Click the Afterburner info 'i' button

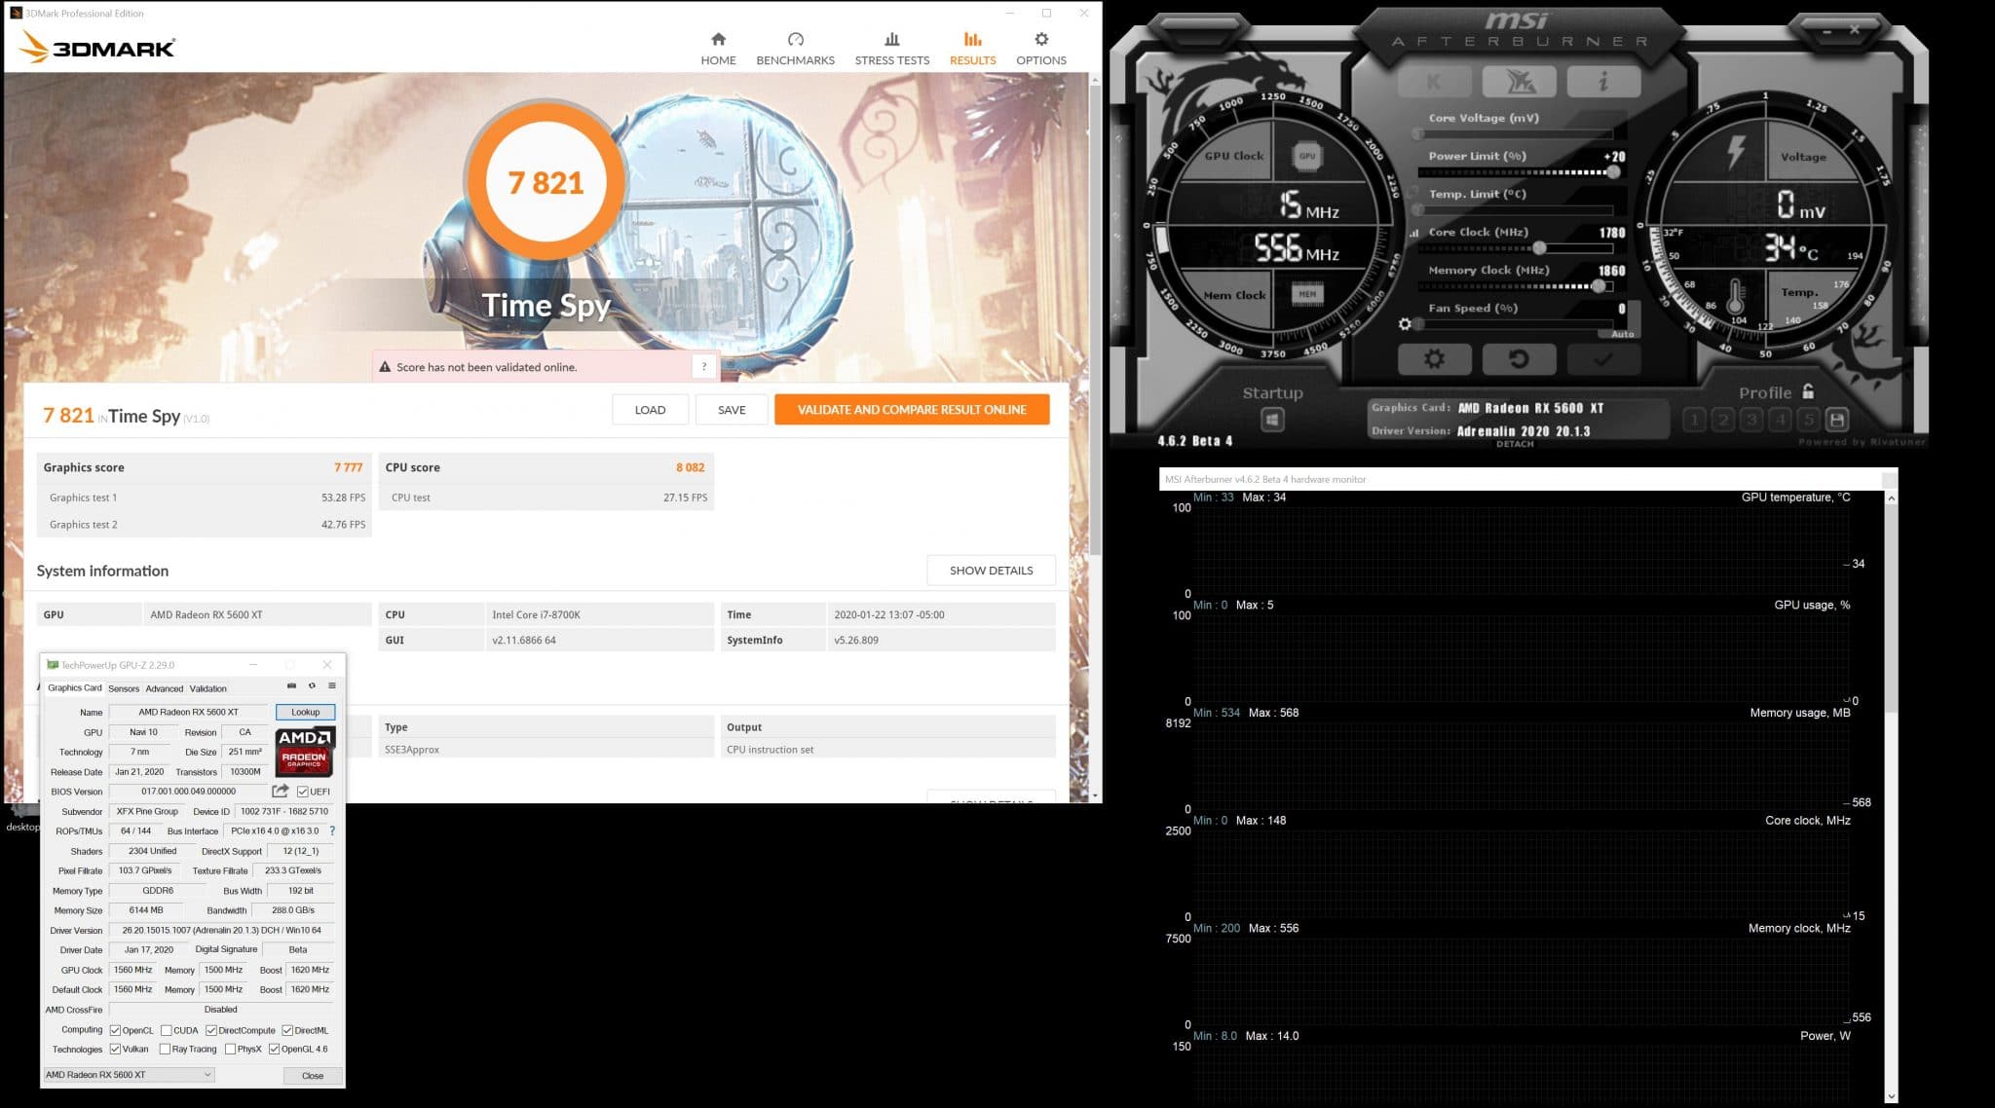[x=1602, y=82]
